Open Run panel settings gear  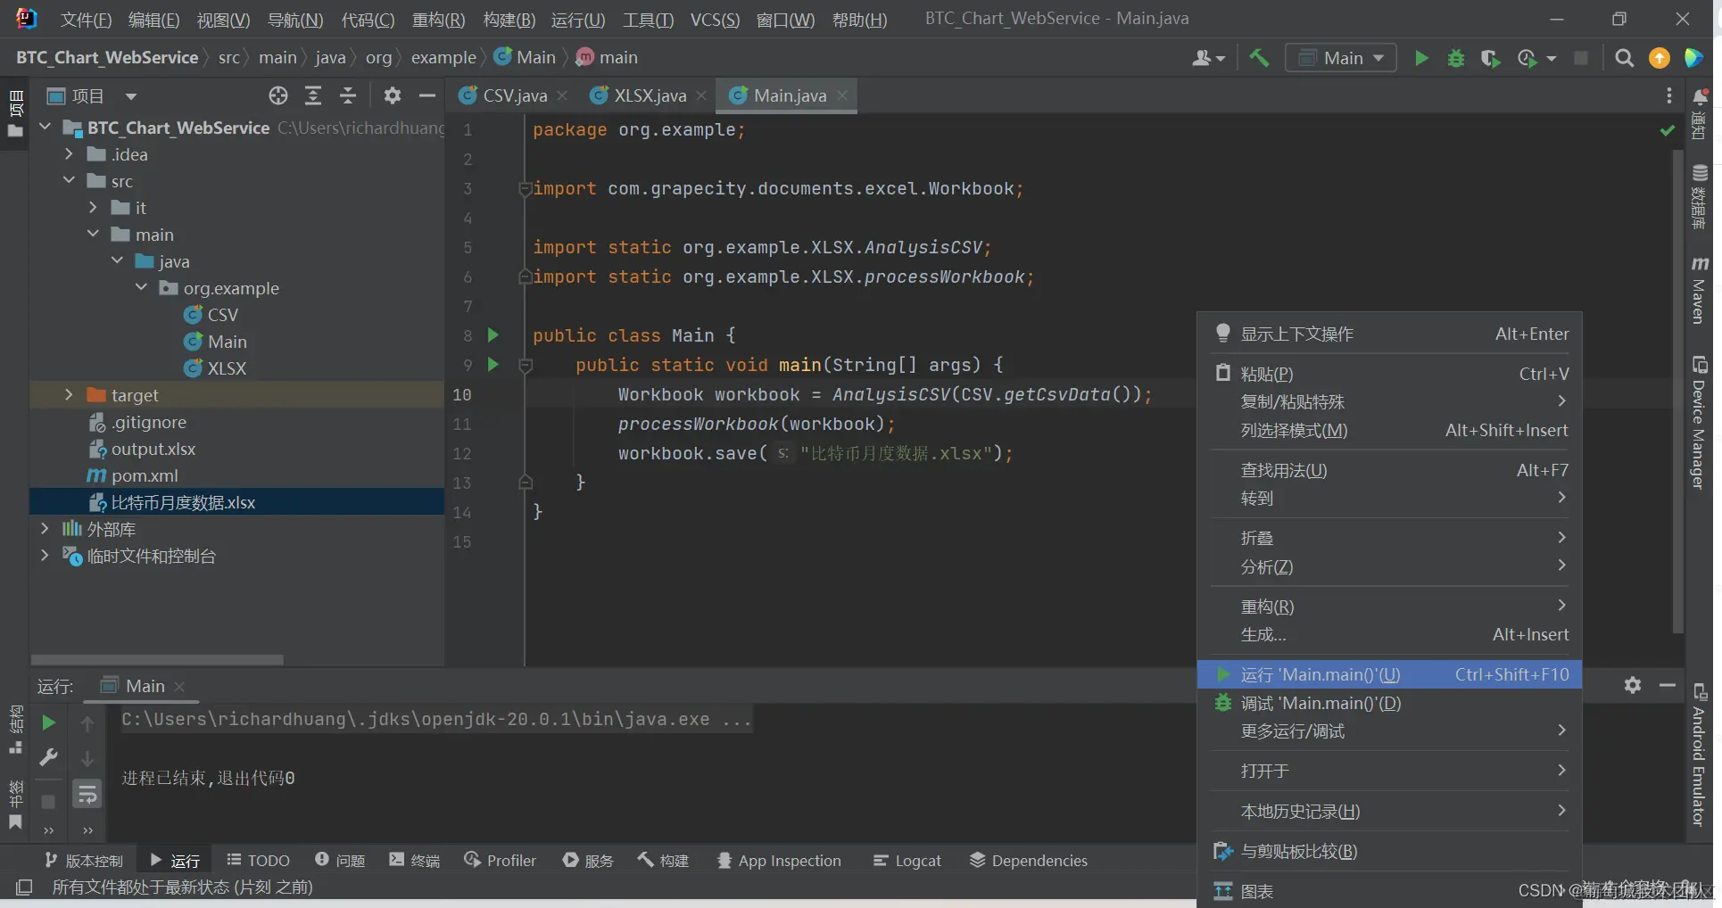point(1633,685)
